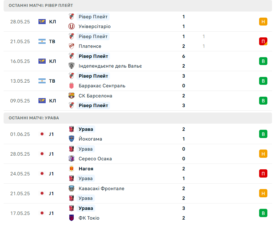Click the Нагоя club emblem
The height and width of the screenshot is (225, 276).
coord(72,169)
